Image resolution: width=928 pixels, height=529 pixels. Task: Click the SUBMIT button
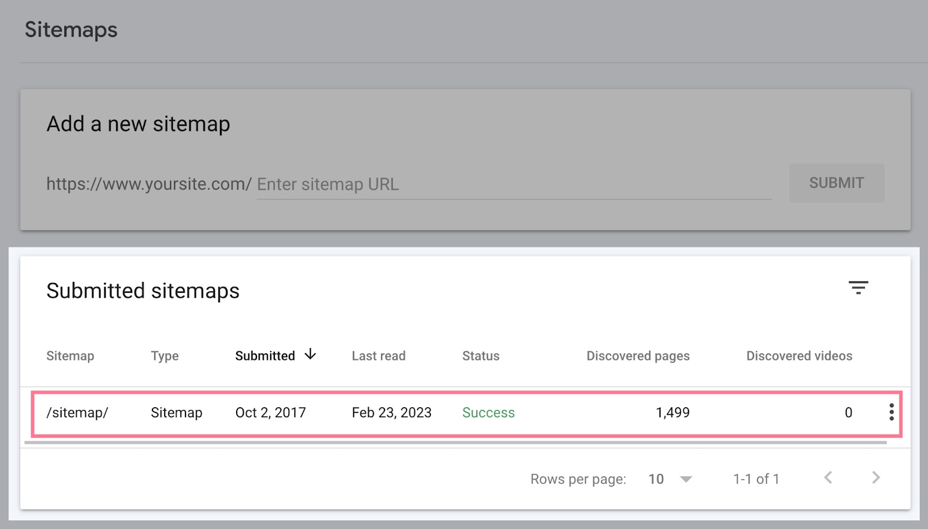[836, 183]
